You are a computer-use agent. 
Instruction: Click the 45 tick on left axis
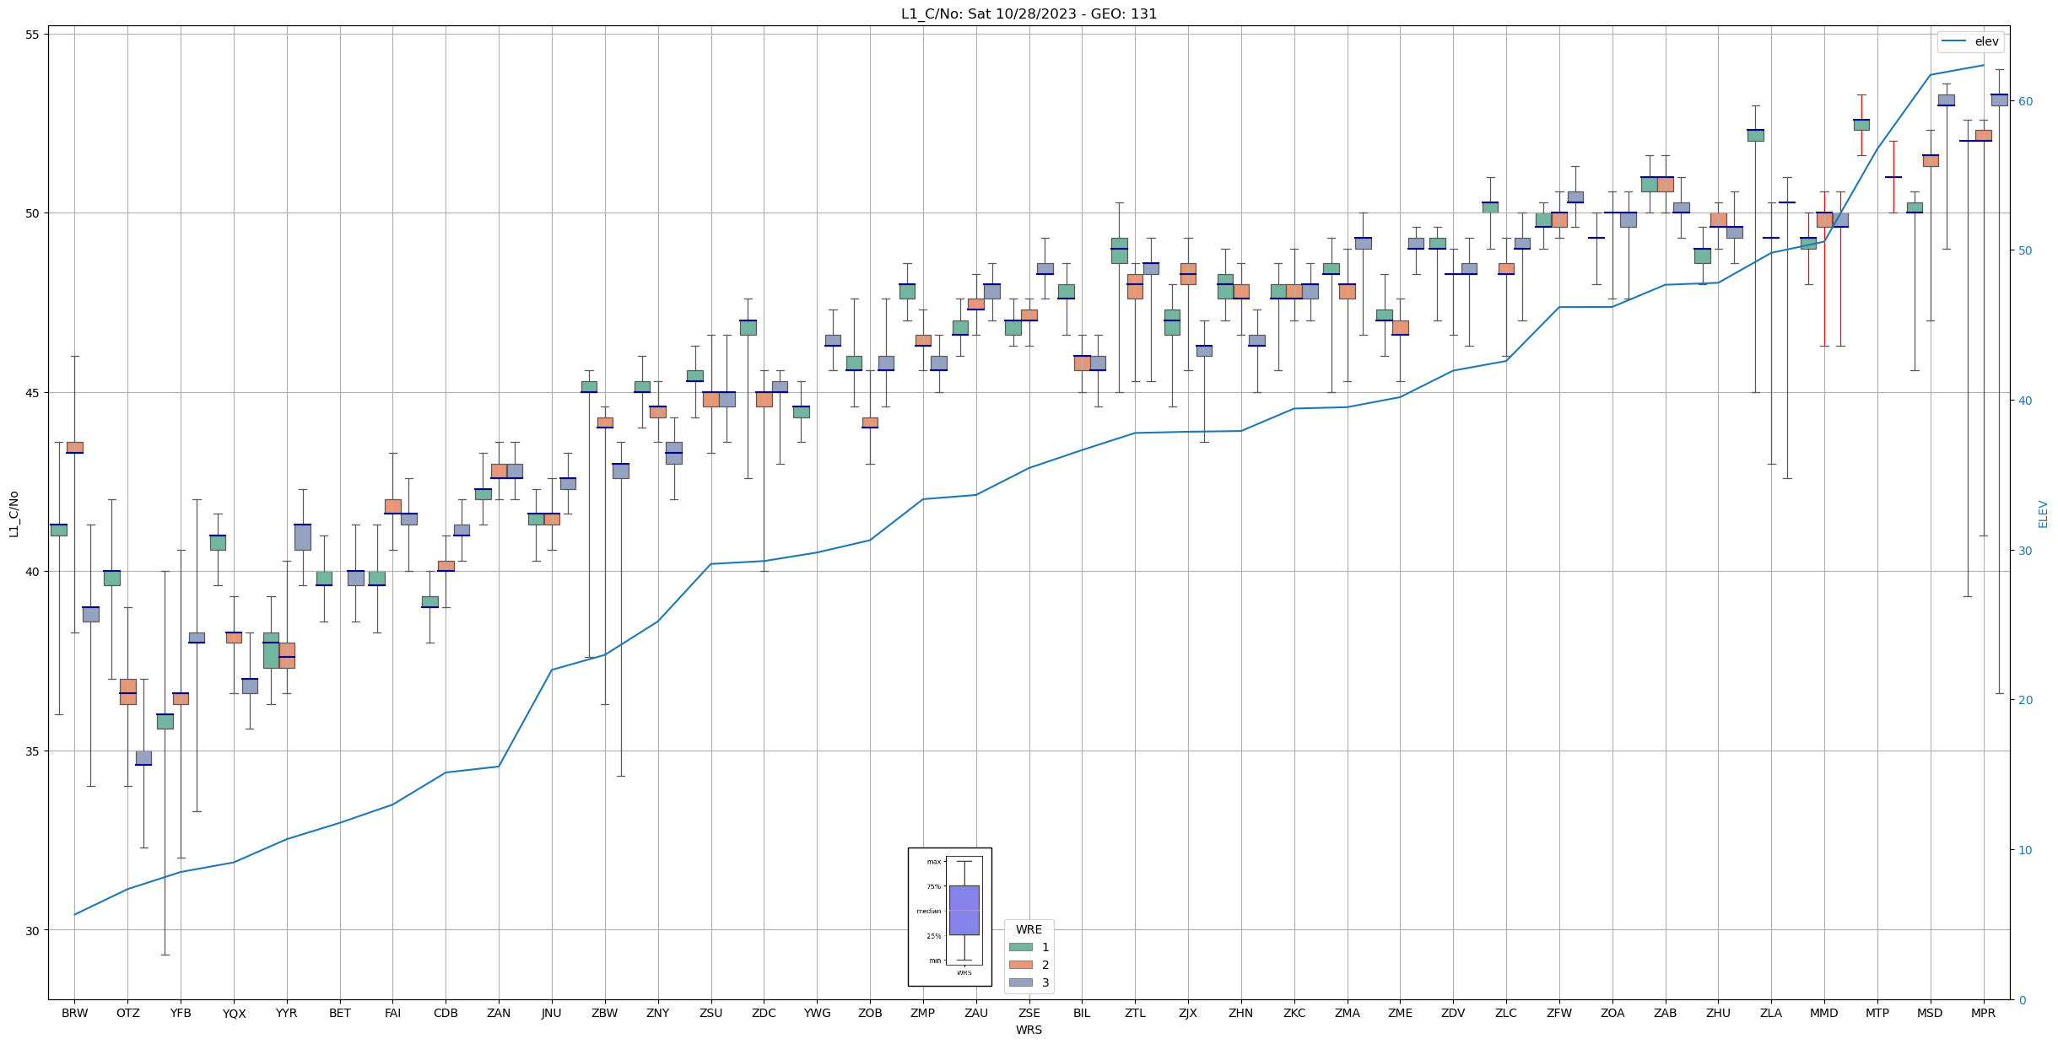[32, 393]
